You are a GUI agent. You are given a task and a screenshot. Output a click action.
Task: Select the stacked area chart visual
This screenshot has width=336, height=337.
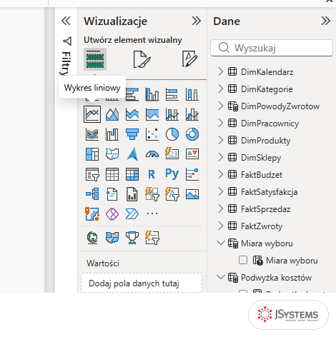tap(132, 114)
